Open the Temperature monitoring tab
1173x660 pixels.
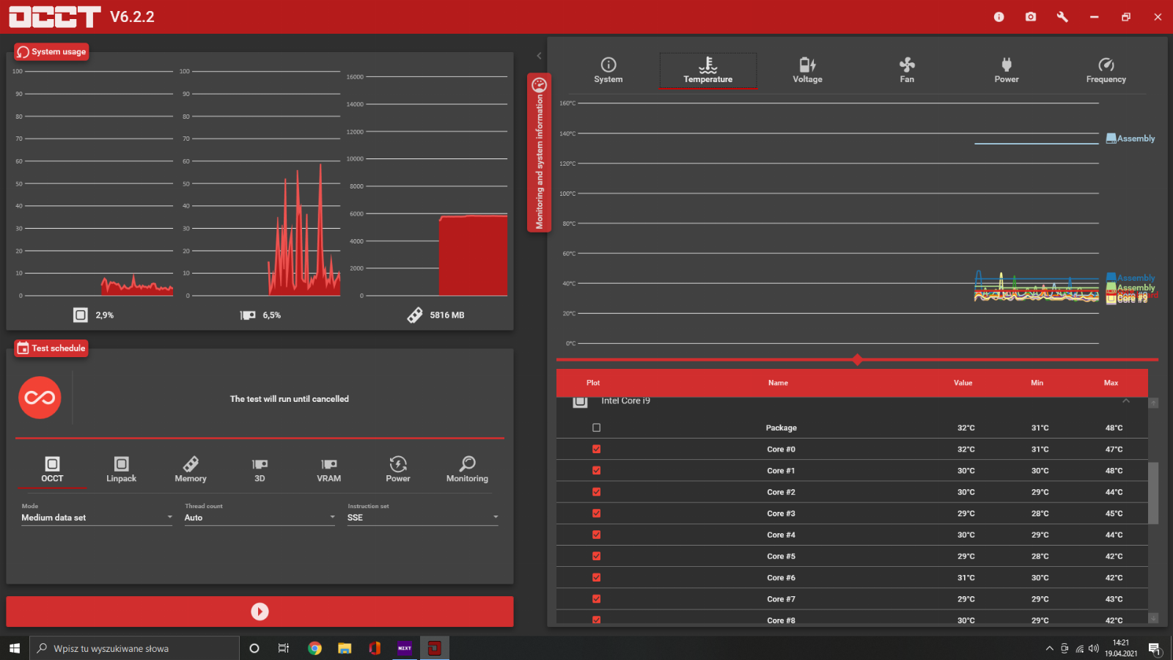click(x=708, y=70)
